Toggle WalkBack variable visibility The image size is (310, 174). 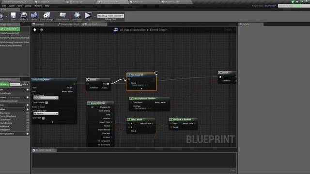click(28, 127)
